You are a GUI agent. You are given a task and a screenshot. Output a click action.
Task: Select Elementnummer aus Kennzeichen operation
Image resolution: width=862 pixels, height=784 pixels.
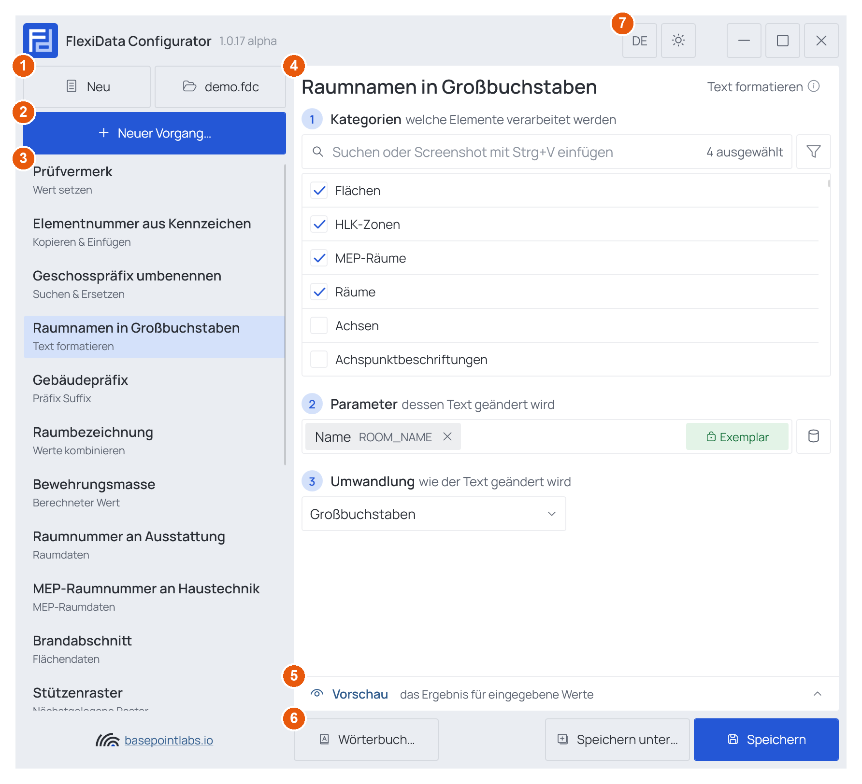154,232
